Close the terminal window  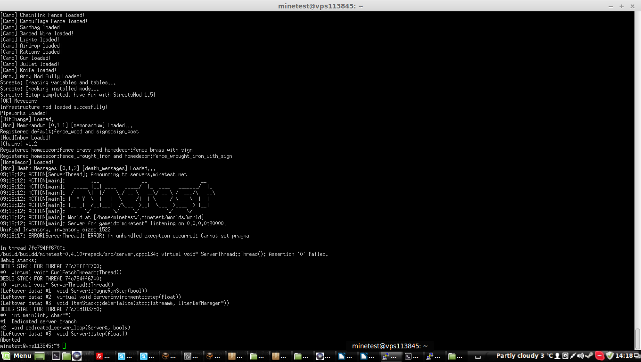click(633, 6)
